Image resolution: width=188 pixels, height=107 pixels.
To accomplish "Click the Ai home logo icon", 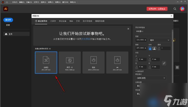I will pos(6,9).
